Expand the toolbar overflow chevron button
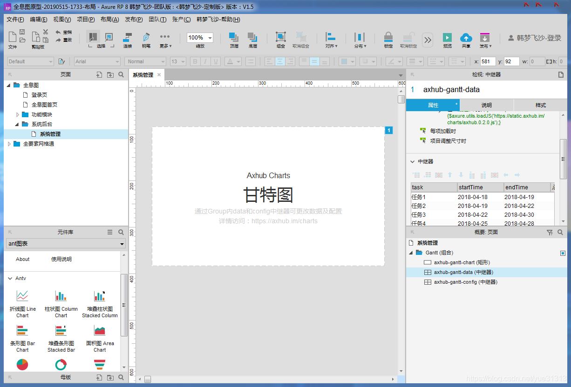 coord(428,40)
